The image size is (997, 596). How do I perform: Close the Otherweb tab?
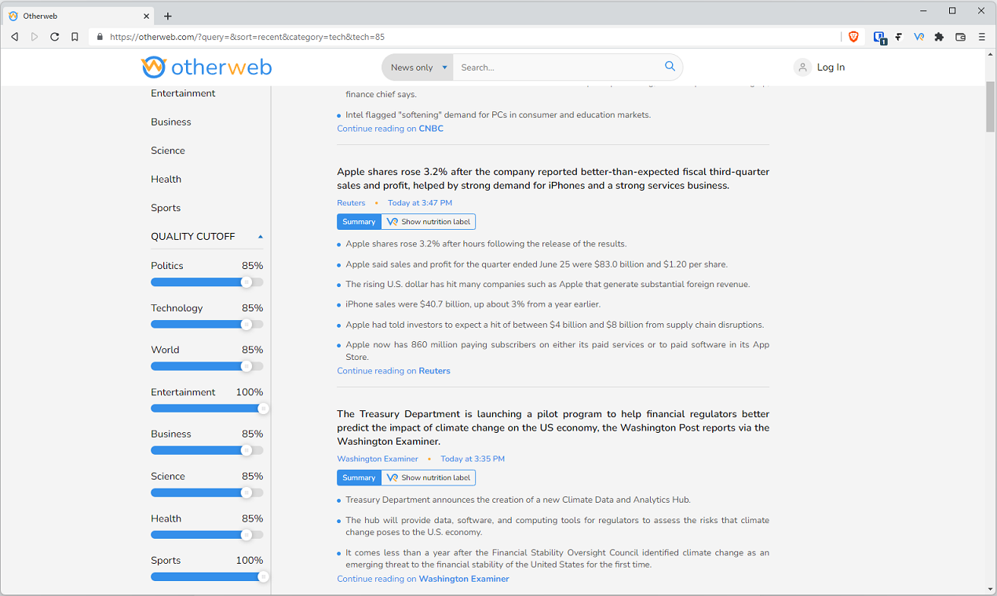(x=147, y=16)
